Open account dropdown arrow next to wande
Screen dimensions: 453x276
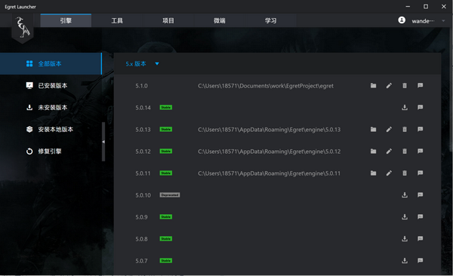pos(443,21)
